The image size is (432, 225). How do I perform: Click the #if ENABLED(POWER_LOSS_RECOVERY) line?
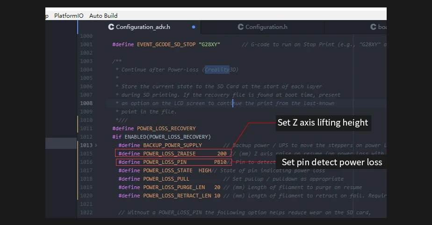pos(161,137)
